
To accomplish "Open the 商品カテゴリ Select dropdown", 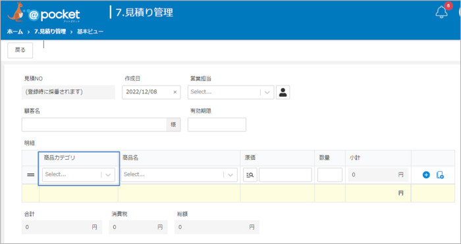I will pos(78,175).
